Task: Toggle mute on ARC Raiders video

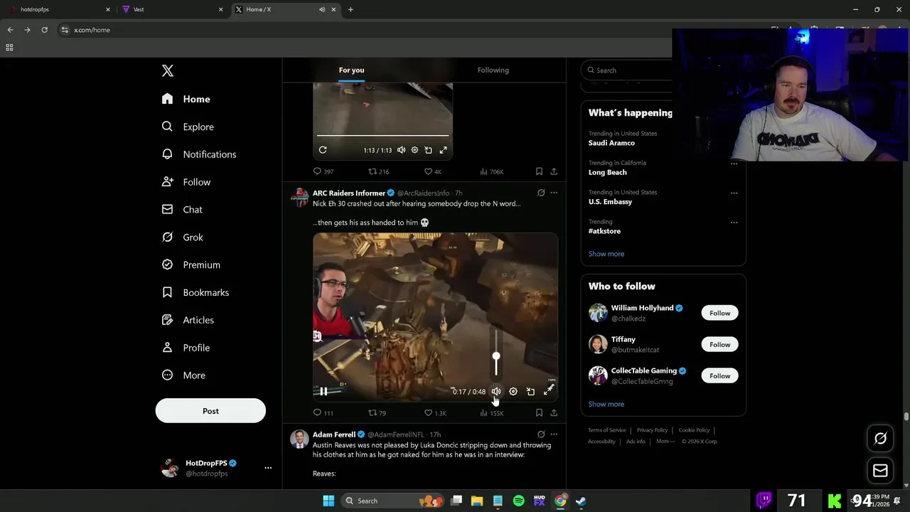Action: pos(496,391)
